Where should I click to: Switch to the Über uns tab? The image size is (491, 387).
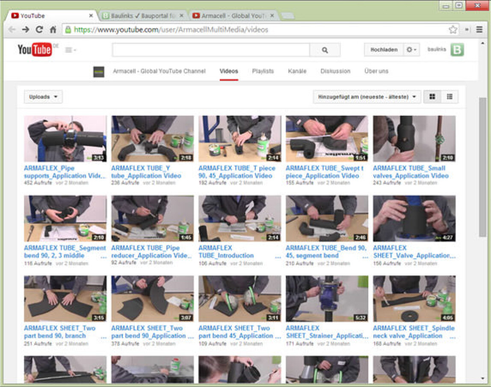(376, 71)
